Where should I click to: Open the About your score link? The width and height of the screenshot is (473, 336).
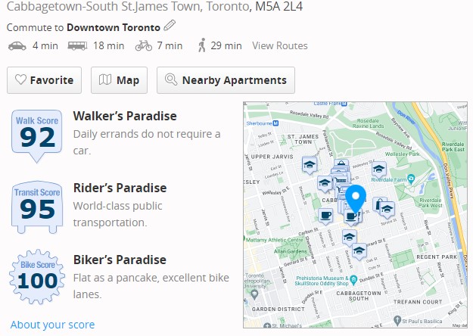pyautogui.click(x=52, y=325)
